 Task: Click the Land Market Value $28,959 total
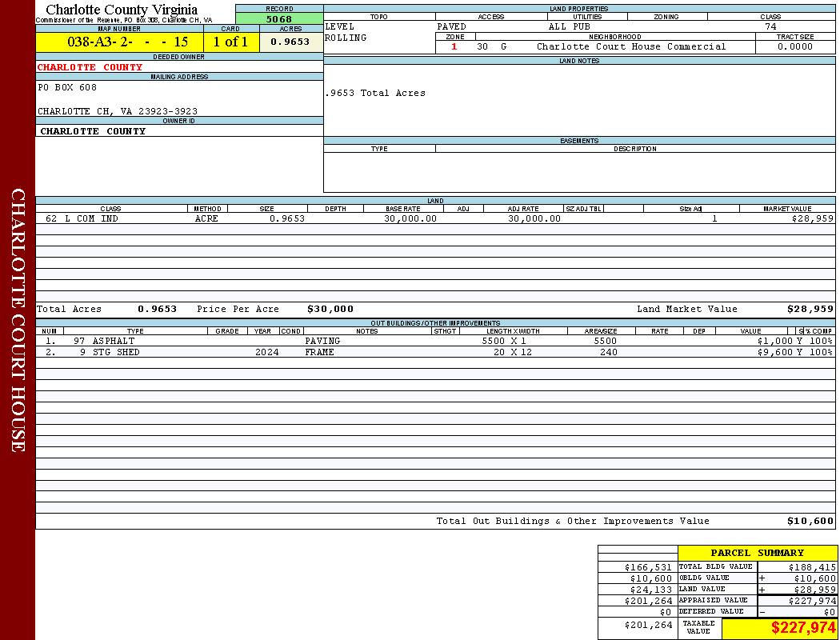pos(810,309)
